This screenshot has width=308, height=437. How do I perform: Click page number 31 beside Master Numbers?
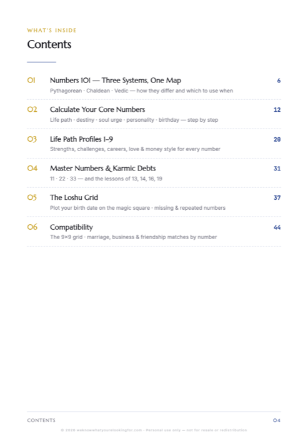click(277, 169)
